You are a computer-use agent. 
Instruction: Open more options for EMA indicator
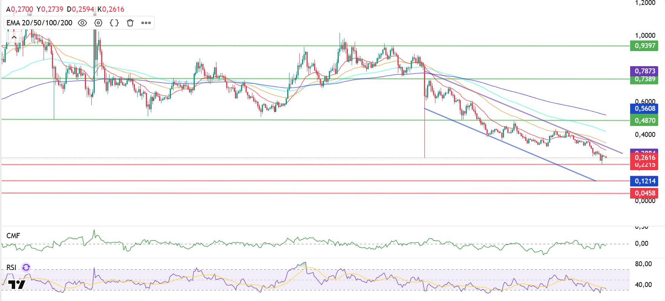coord(146,23)
